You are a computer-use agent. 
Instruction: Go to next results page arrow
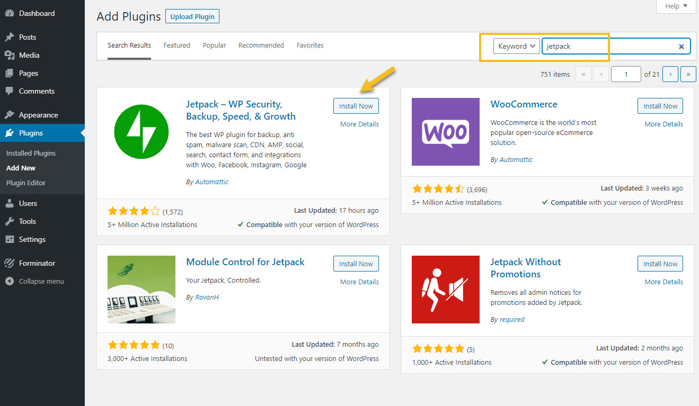(670, 74)
